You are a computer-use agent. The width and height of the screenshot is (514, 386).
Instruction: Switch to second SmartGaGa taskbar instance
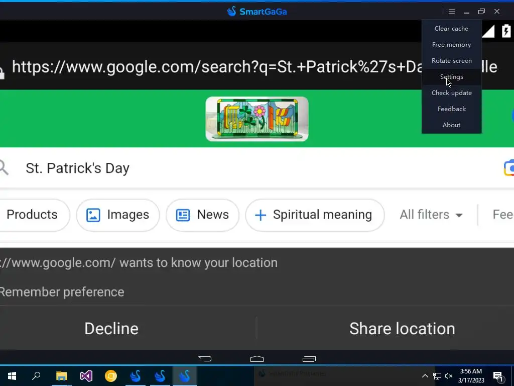point(160,376)
